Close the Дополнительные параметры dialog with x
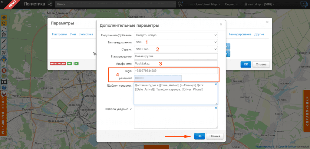310x149 pixels. 221,24
